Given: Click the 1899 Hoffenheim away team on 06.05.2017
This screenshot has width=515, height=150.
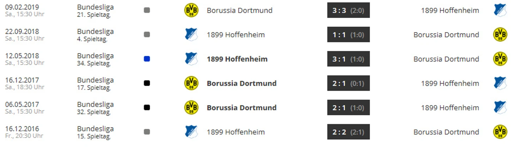Looking at the screenshot, I should click(x=450, y=108).
